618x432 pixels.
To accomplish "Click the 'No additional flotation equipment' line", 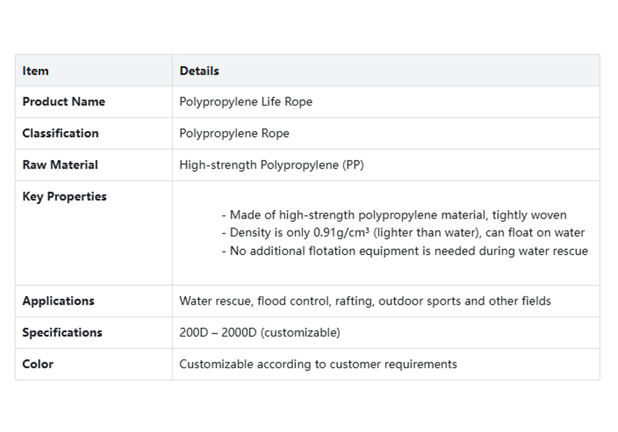I will point(404,251).
